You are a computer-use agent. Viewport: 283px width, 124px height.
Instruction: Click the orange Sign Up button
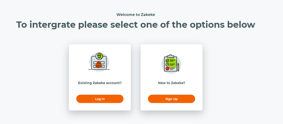coord(171,99)
